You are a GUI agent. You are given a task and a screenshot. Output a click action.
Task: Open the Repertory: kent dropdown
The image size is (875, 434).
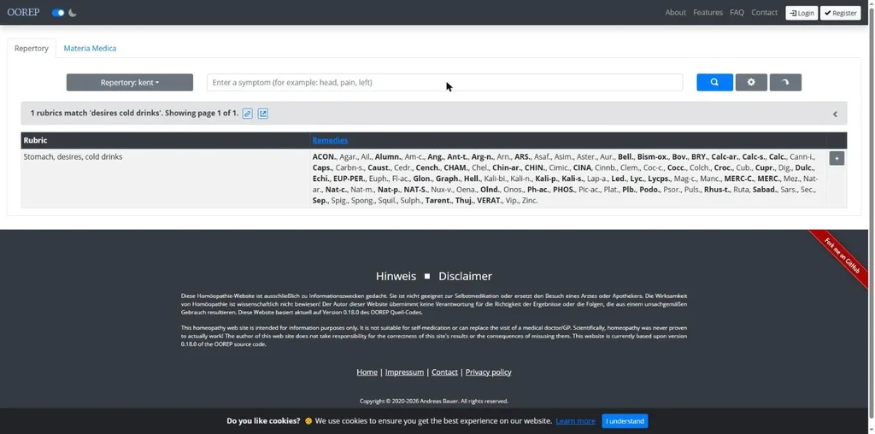[130, 82]
